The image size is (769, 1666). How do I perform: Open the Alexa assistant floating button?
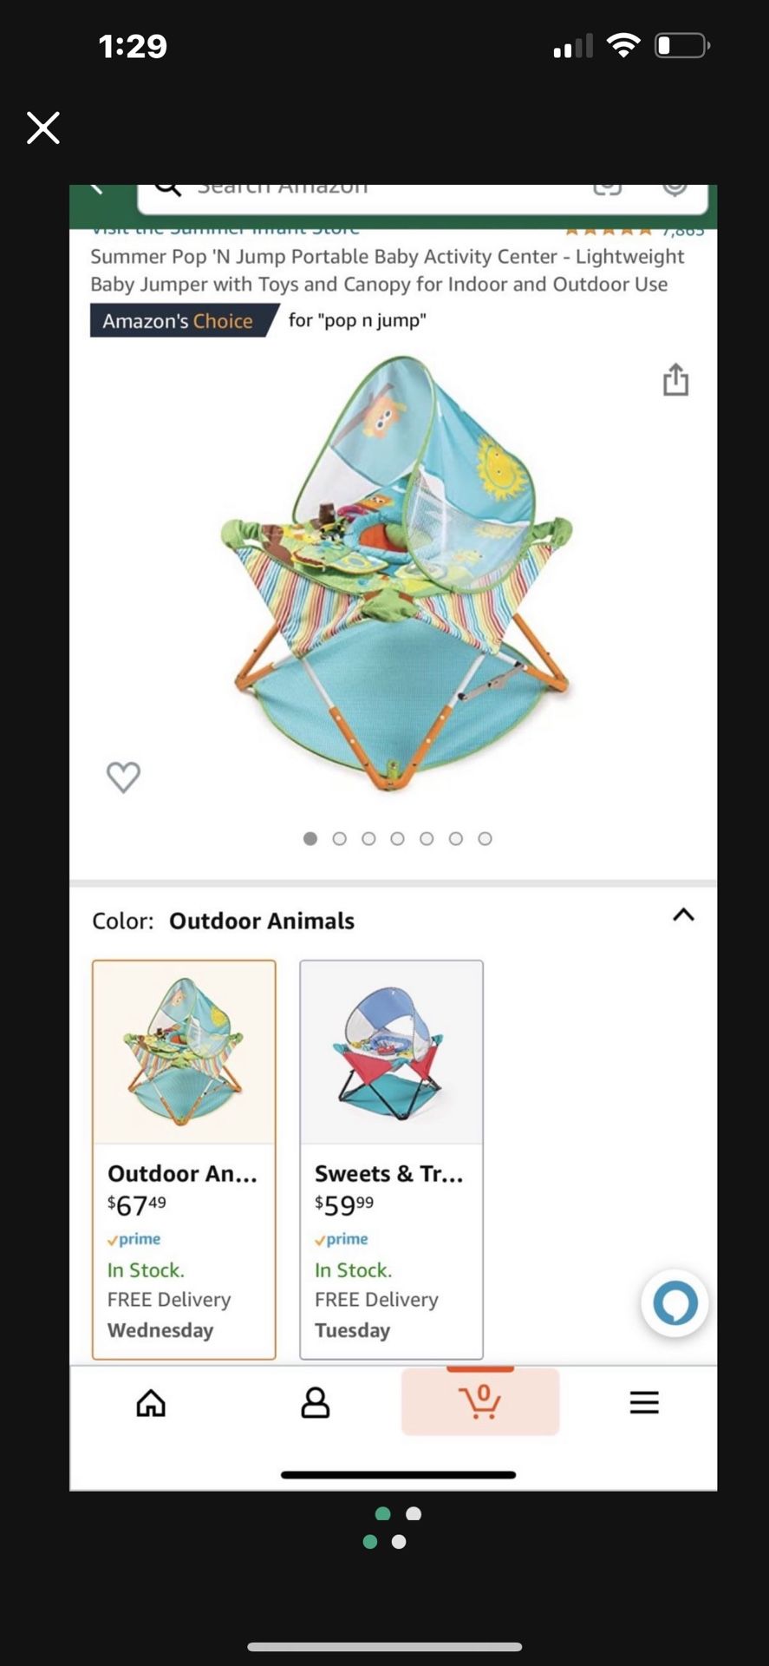click(x=675, y=1303)
